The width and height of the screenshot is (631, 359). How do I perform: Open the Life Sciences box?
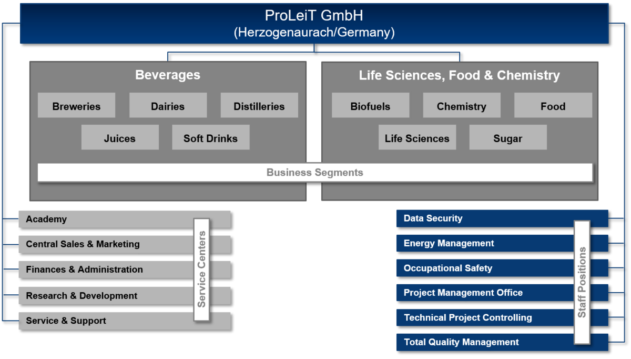tap(417, 137)
